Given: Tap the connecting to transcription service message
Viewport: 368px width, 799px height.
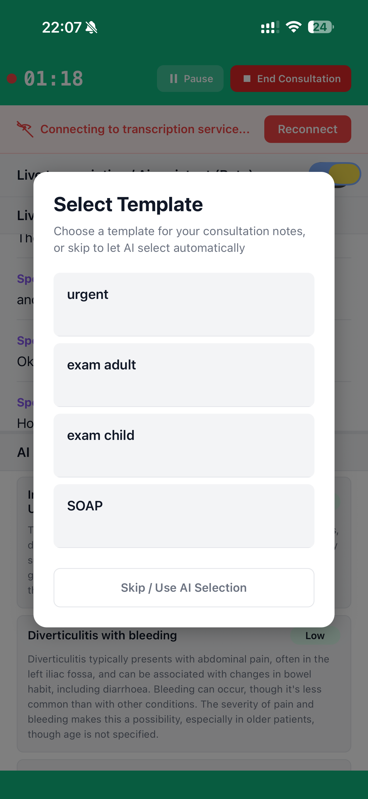Looking at the screenshot, I should click(x=145, y=129).
